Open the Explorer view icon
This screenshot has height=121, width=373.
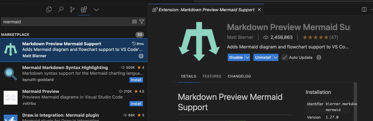pos(49,10)
